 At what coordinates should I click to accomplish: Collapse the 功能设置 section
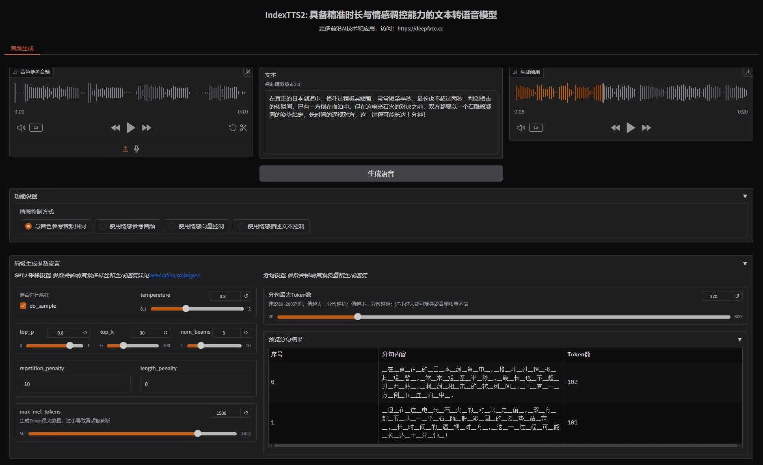pos(745,196)
